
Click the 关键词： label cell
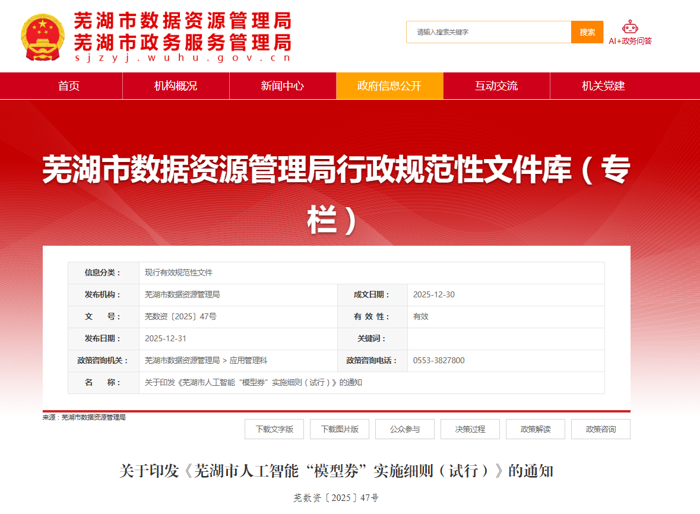pyautogui.click(x=372, y=339)
